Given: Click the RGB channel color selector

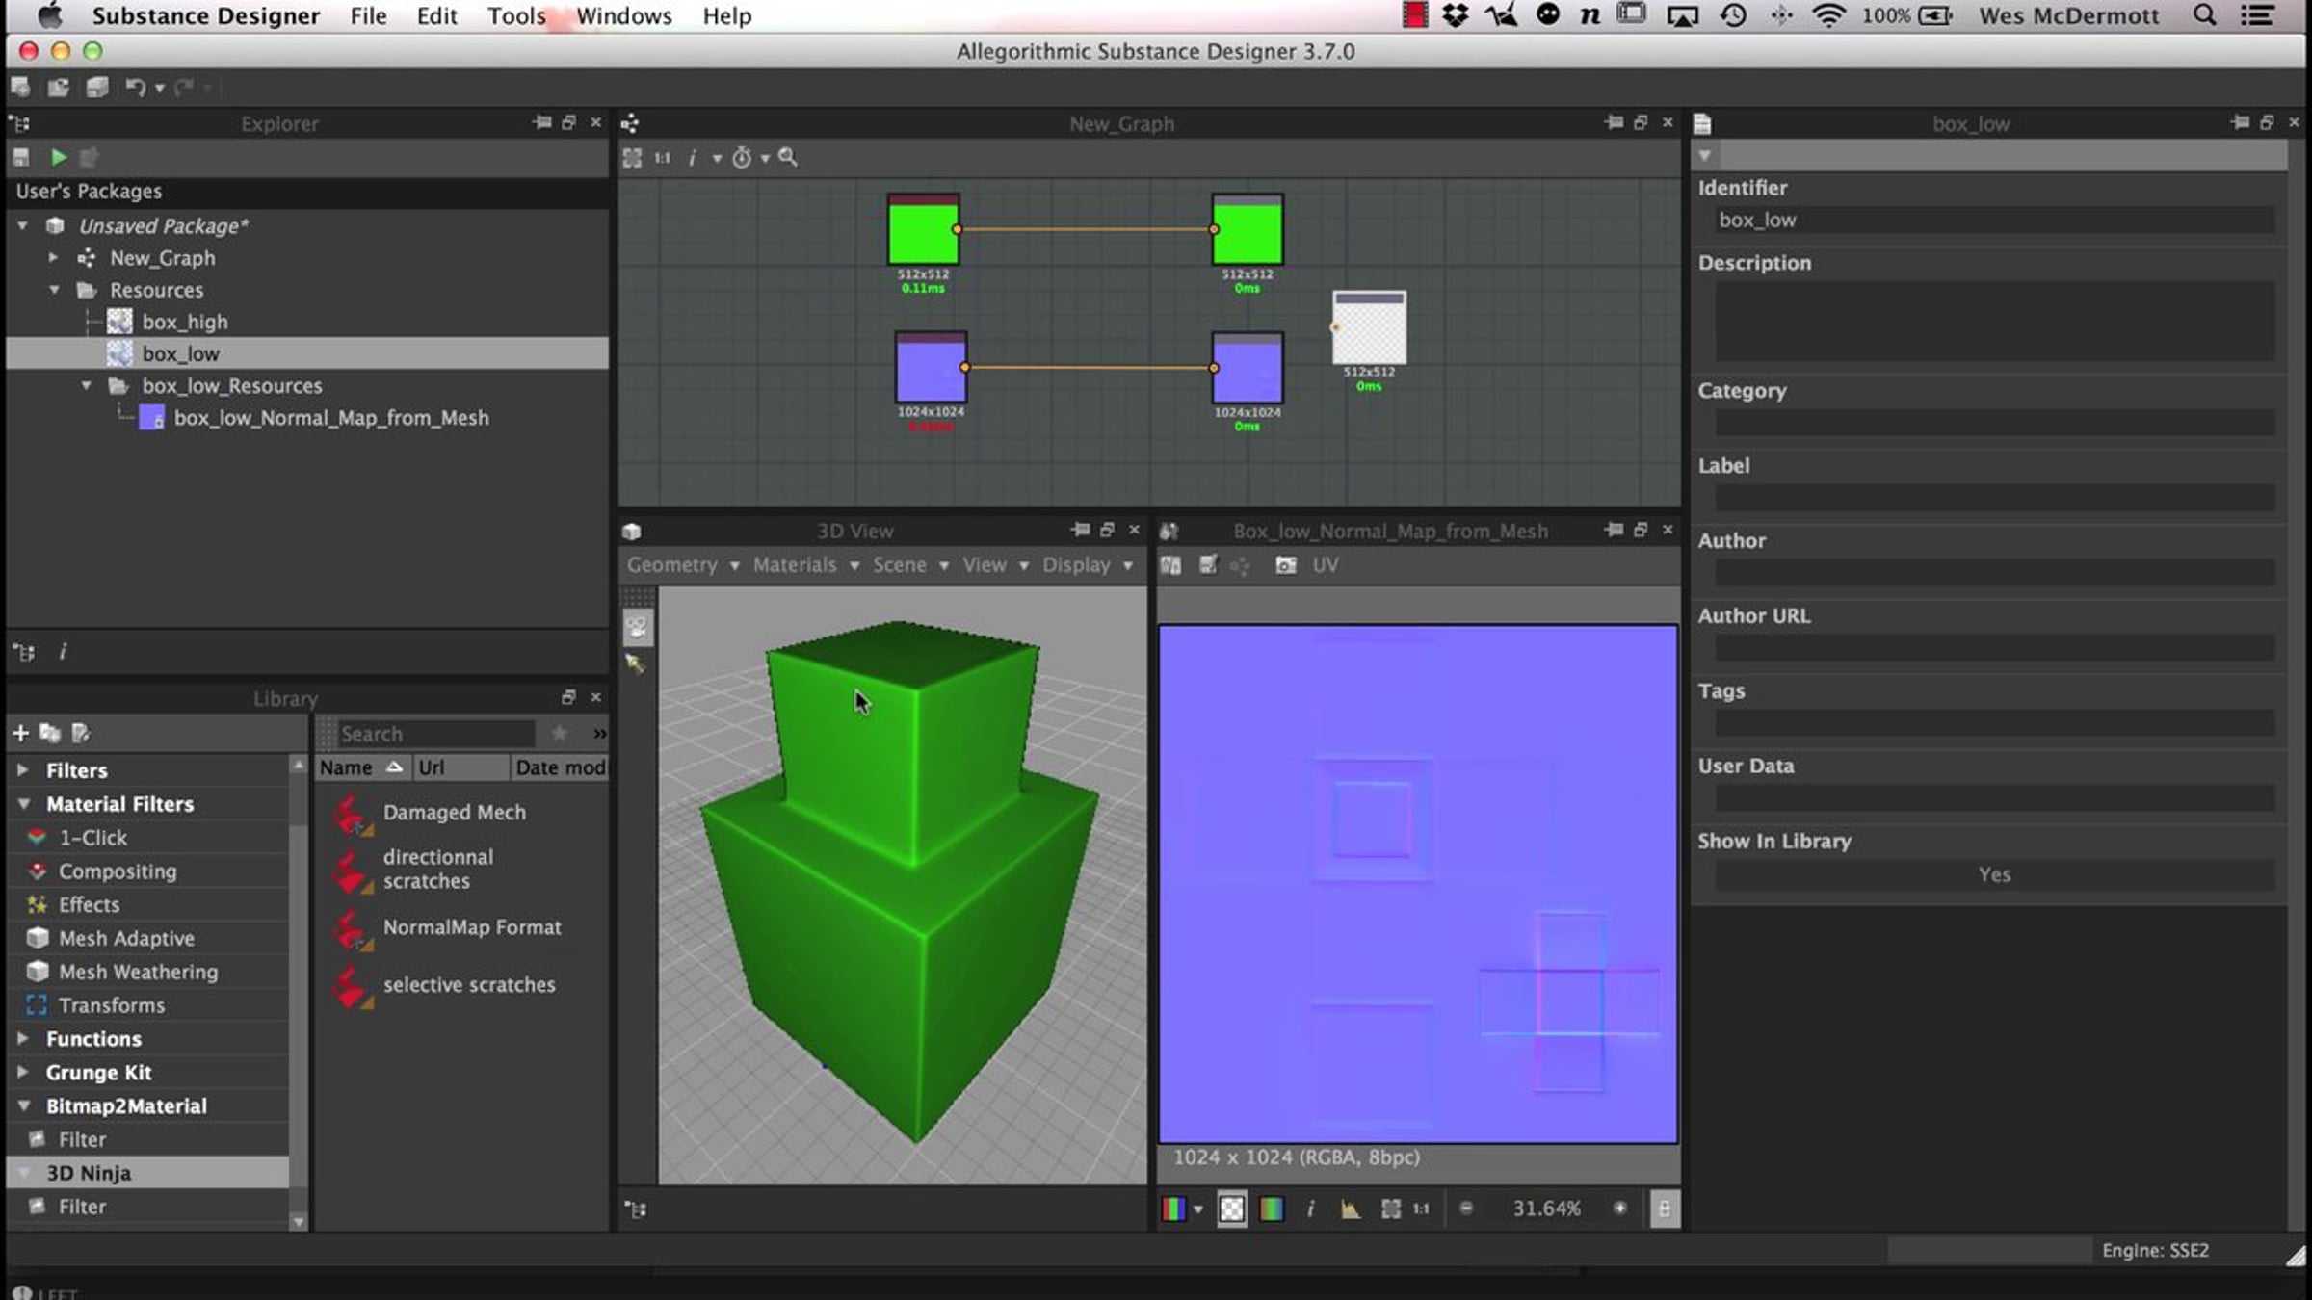Looking at the screenshot, I should coord(1173,1209).
